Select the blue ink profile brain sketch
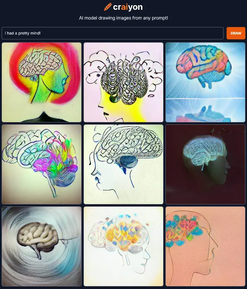This screenshot has width=247, height=289. [123, 164]
